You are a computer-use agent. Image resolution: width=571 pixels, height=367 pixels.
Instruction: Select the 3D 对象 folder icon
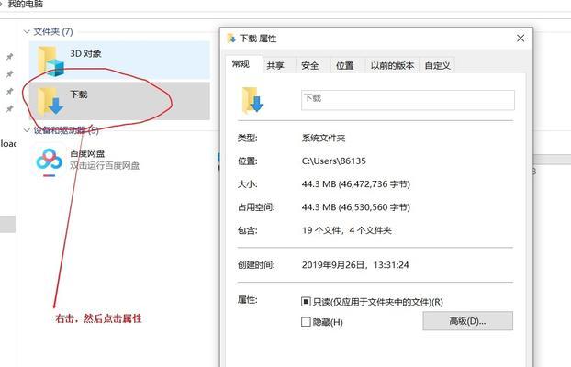51,61
